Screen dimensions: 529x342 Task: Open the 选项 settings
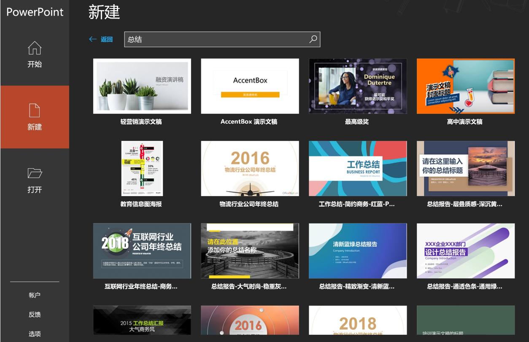point(35,334)
